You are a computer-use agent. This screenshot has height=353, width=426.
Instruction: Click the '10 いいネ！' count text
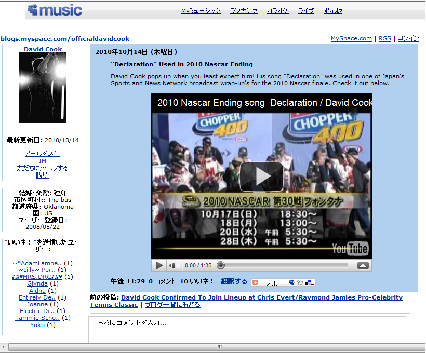pyautogui.click(x=197, y=281)
